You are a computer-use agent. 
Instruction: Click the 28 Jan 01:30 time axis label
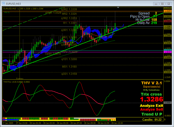tap(35, 123)
